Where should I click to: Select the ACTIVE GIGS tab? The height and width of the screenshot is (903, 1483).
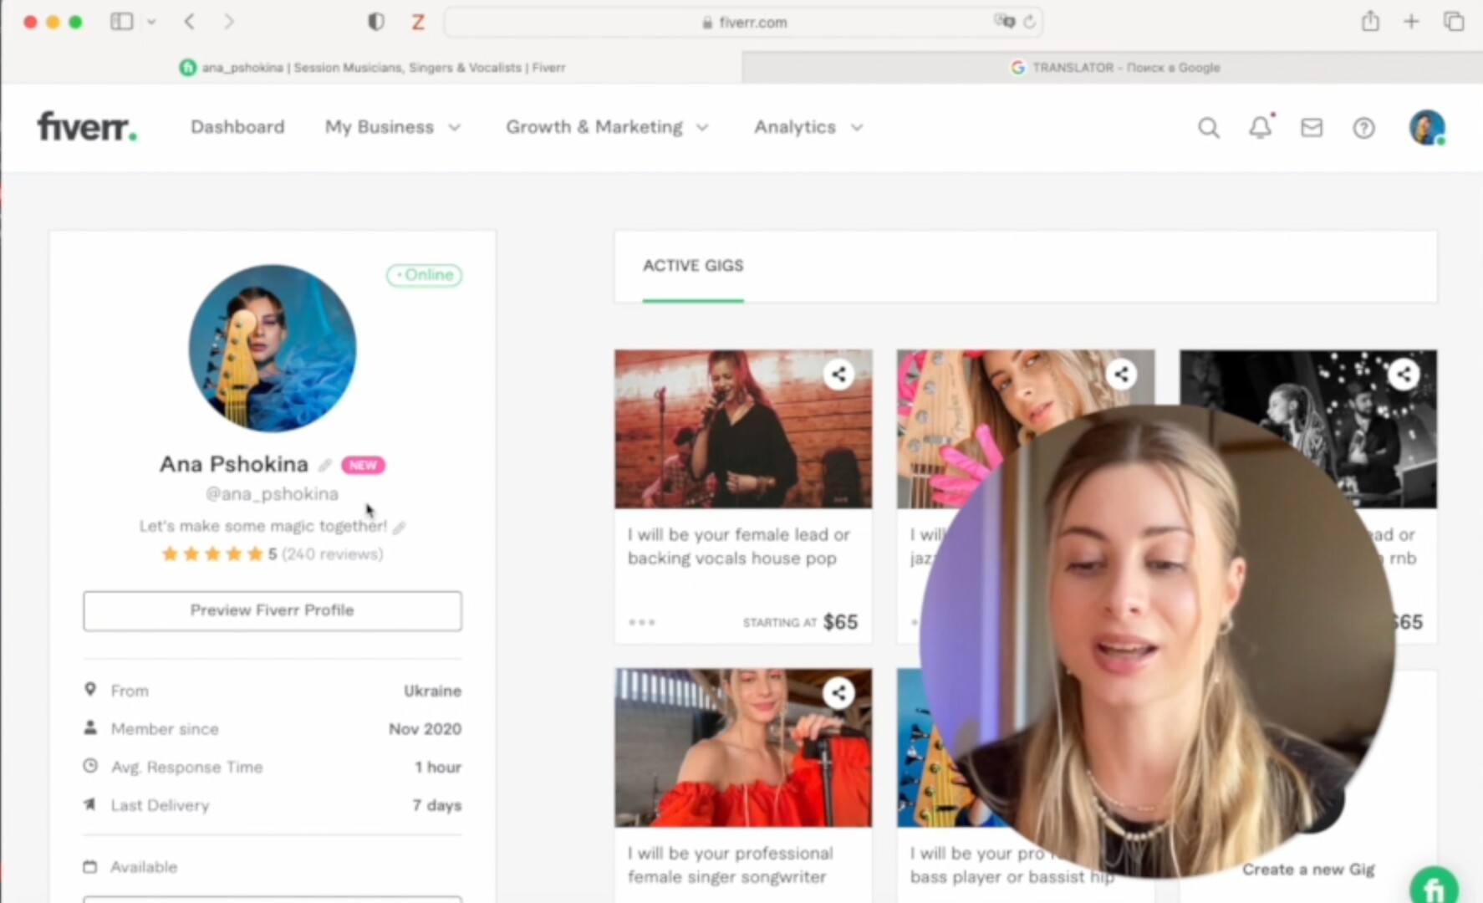click(693, 266)
